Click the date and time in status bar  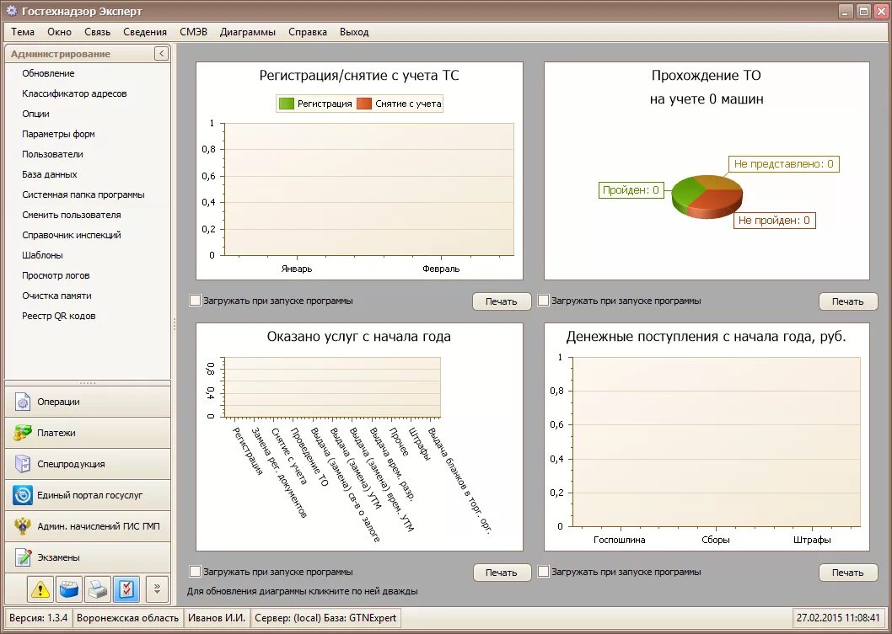click(838, 617)
